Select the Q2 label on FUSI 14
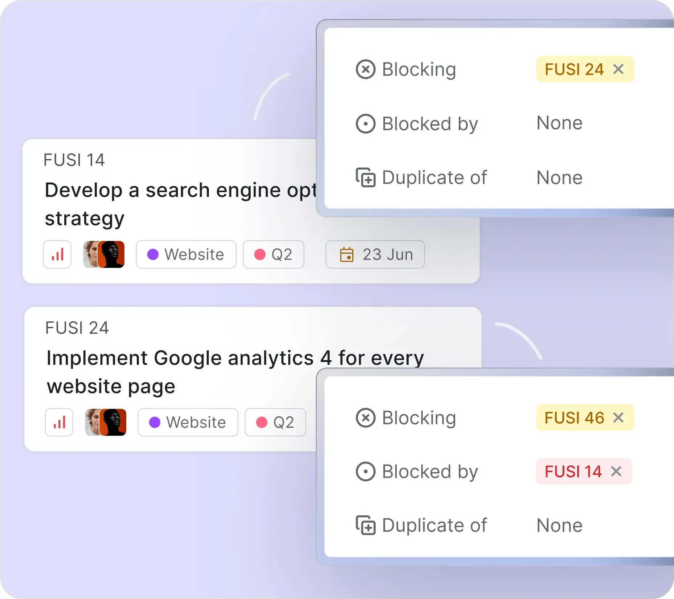This screenshot has width=674, height=599. 273,254
